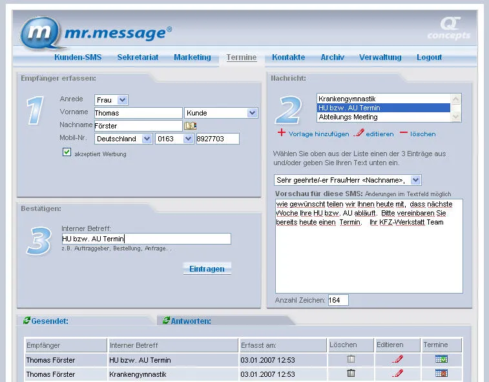Viewport: 489px width, 382px height.
Task: Switch to the Marketing tab
Action: (192, 57)
